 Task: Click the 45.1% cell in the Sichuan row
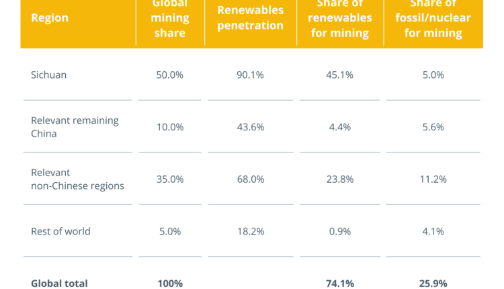click(340, 75)
